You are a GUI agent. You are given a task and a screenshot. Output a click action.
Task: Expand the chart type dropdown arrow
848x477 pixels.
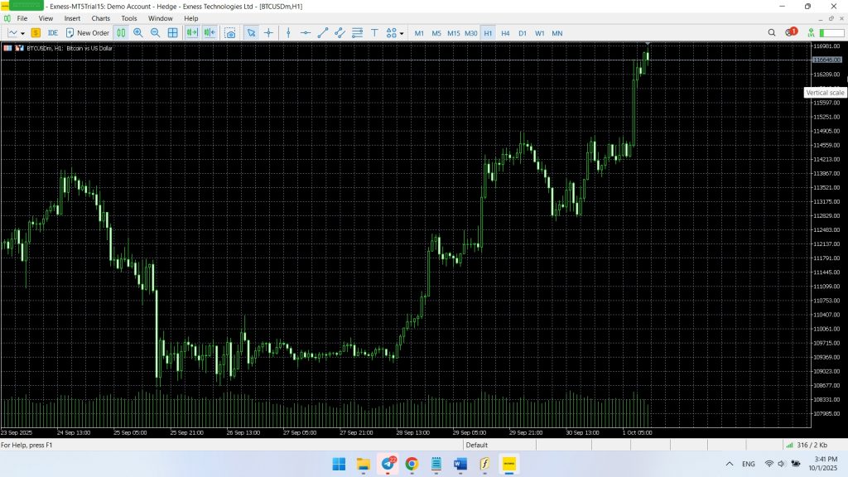(x=22, y=33)
